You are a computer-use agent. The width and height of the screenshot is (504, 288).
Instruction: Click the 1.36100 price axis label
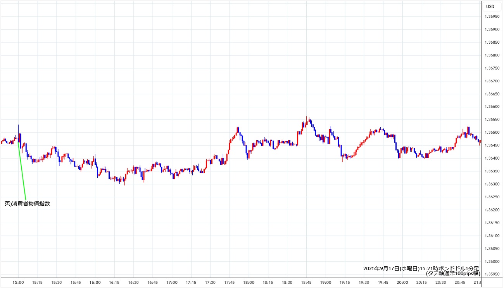(492, 236)
